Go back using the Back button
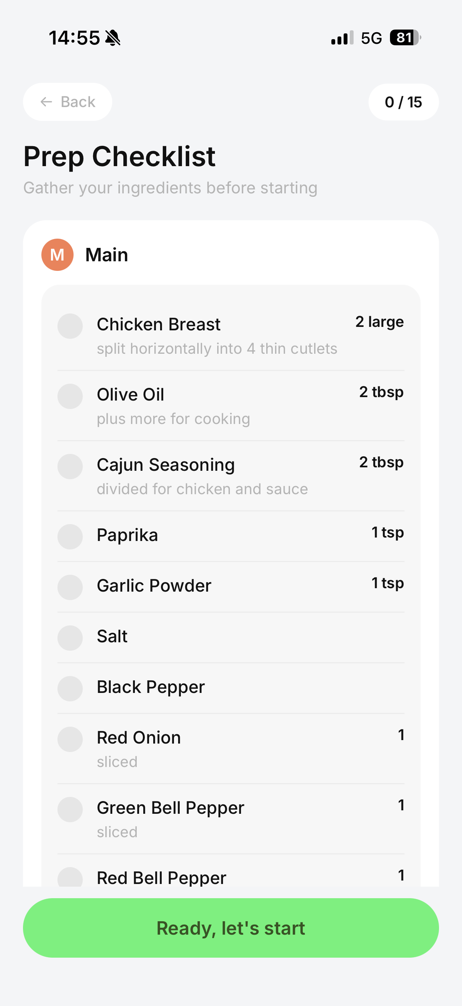This screenshot has width=462, height=1006. (68, 102)
